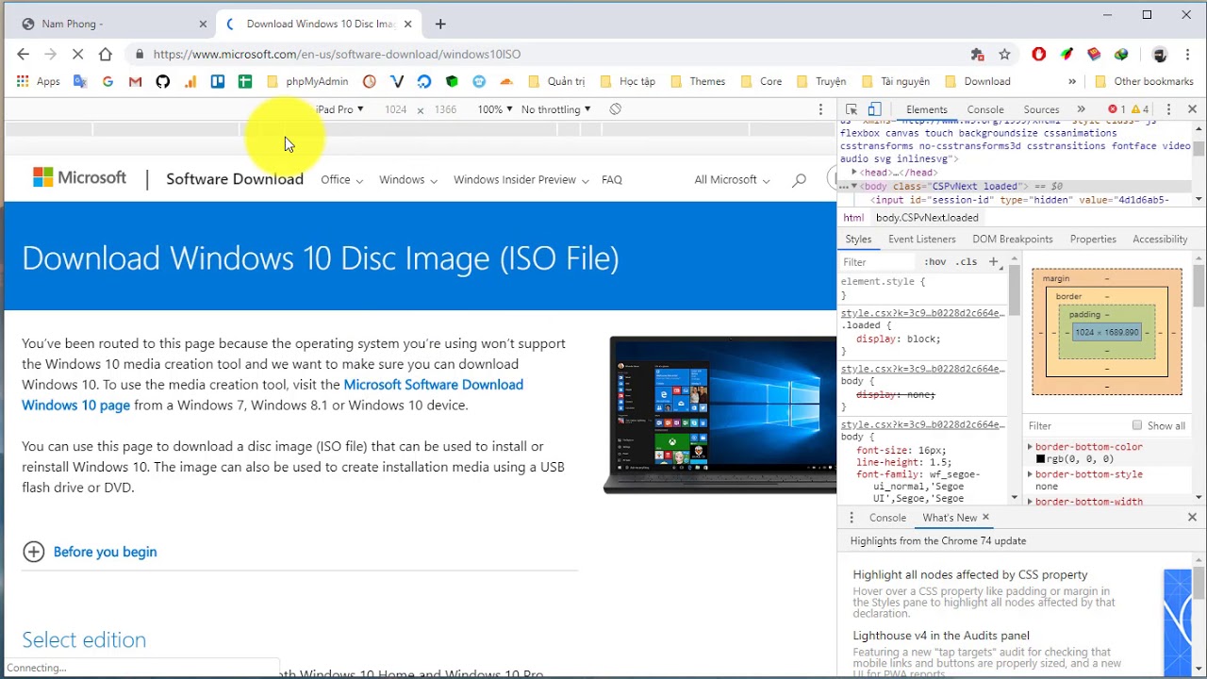Open the Properties tab
The height and width of the screenshot is (679, 1207).
tap(1093, 240)
